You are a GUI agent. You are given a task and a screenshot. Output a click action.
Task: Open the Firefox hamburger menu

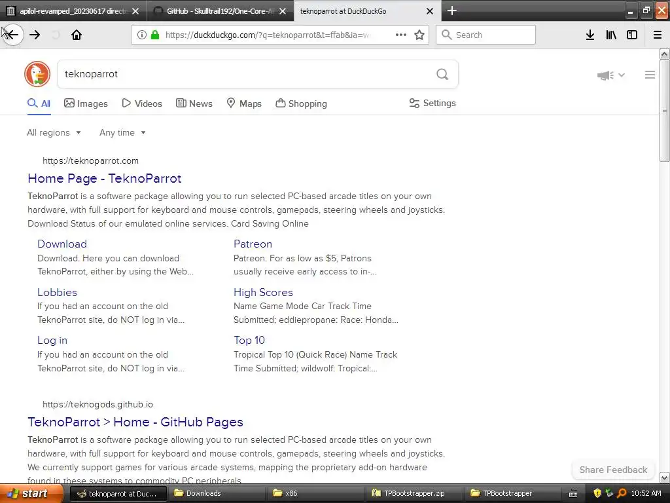click(658, 35)
